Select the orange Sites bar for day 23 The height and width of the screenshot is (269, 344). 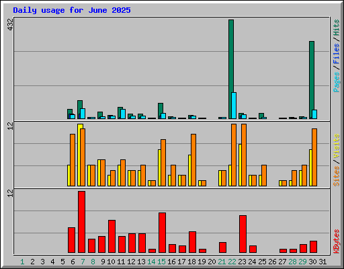[244, 155]
